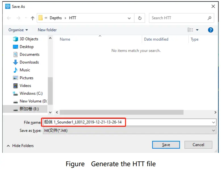Click navigation pane scroll down arrow
221x169 pixels.
click(x=50, y=112)
